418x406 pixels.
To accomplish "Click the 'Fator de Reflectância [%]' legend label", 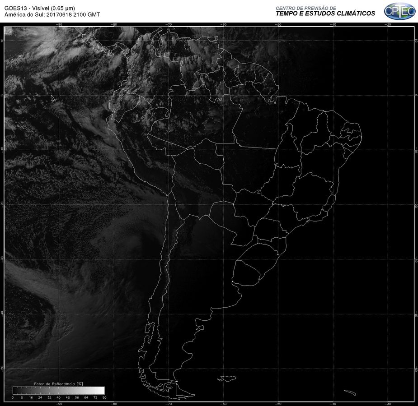I will pos(58,384).
